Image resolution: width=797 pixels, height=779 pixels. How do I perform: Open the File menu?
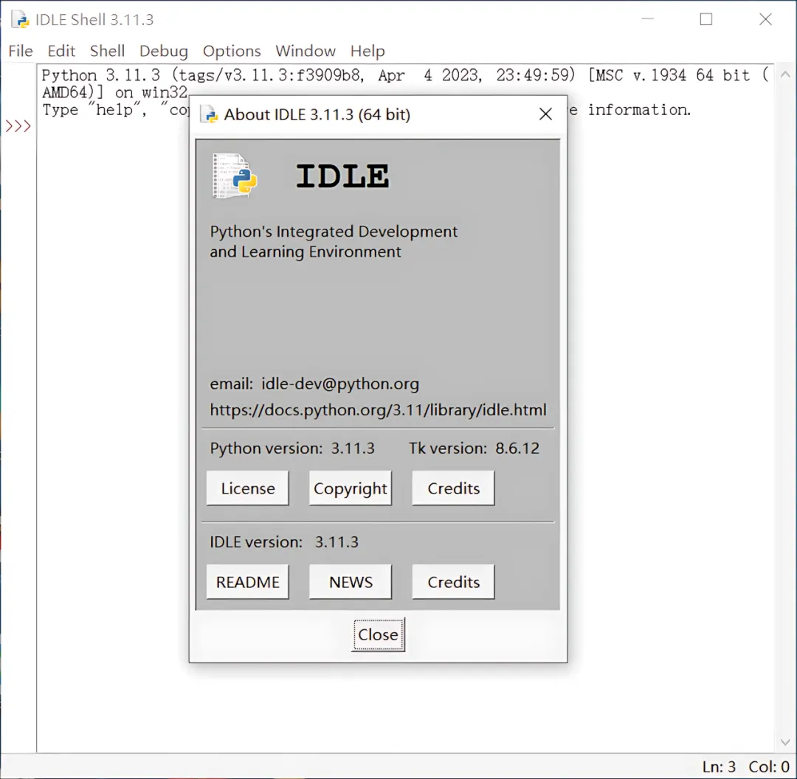point(21,52)
